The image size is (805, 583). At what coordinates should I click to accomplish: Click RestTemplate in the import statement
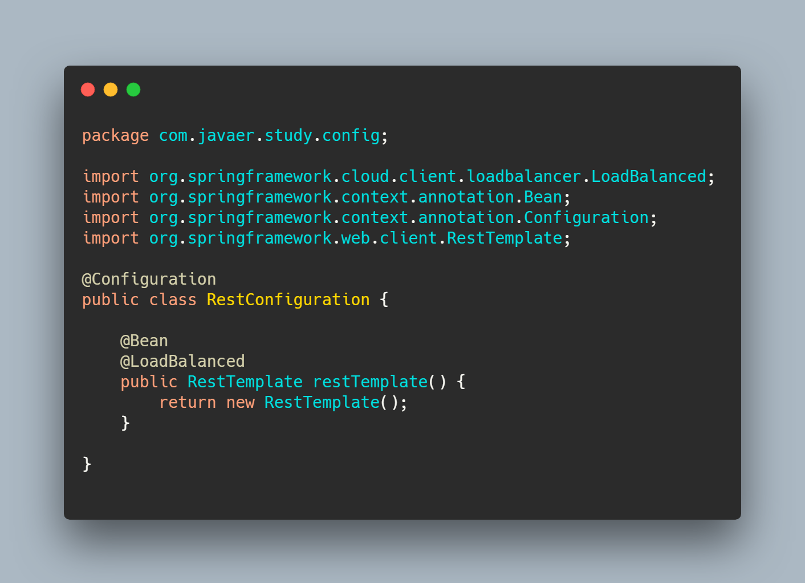pyautogui.click(x=505, y=238)
